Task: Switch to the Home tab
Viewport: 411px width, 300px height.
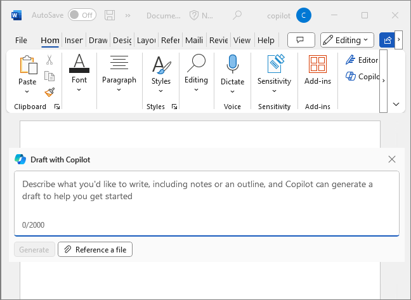Action: (50, 41)
